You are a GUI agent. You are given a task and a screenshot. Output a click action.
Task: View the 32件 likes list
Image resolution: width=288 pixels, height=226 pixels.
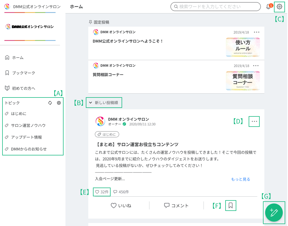[102, 192]
